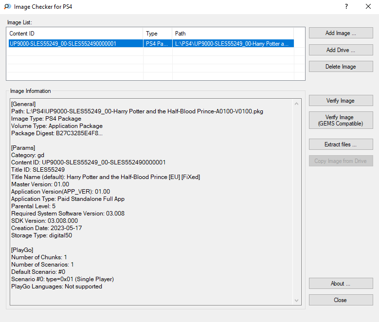Sort list by Path column header

click(x=233, y=34)
